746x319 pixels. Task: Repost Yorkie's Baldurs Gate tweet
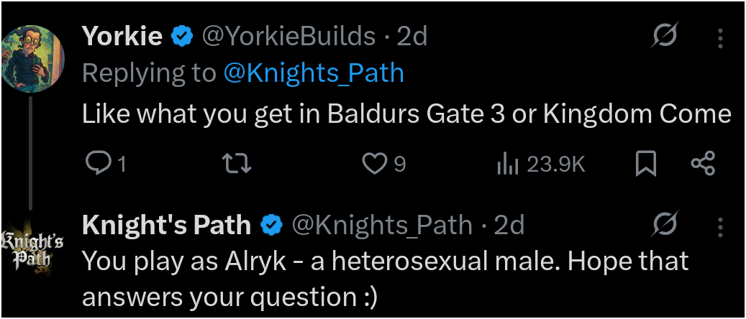click(x=238, y=165)
